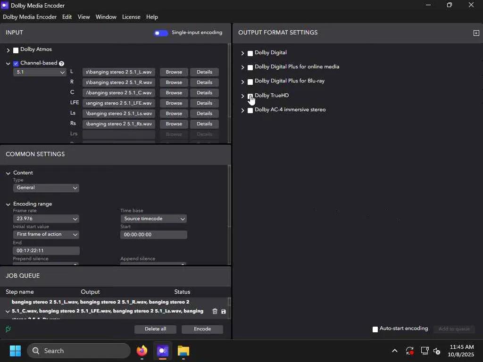This screenshot has width=483, height=362.
Task: Delete the queued job with trash icon
Action: (215, 311)
